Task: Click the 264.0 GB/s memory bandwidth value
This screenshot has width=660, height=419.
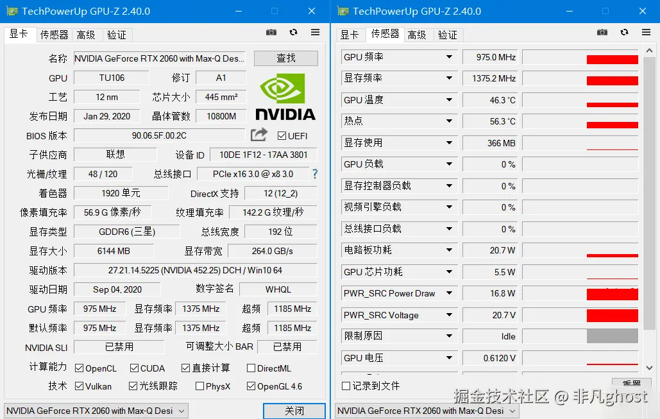Action: [x=273, y=251]
